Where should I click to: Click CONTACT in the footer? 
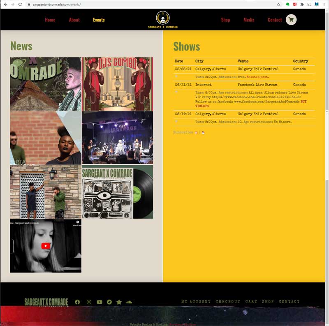point(289,301)
